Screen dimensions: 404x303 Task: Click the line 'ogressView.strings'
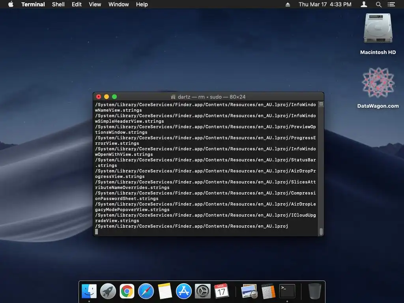pos(120,176)
